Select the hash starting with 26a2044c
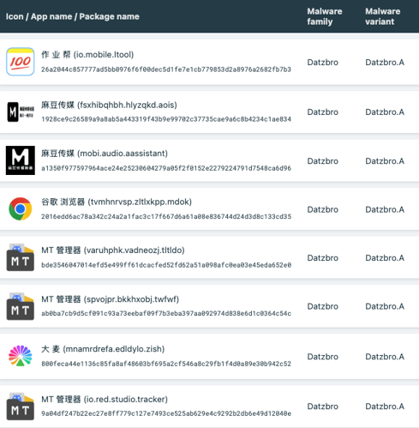 (x=166, y=69)
